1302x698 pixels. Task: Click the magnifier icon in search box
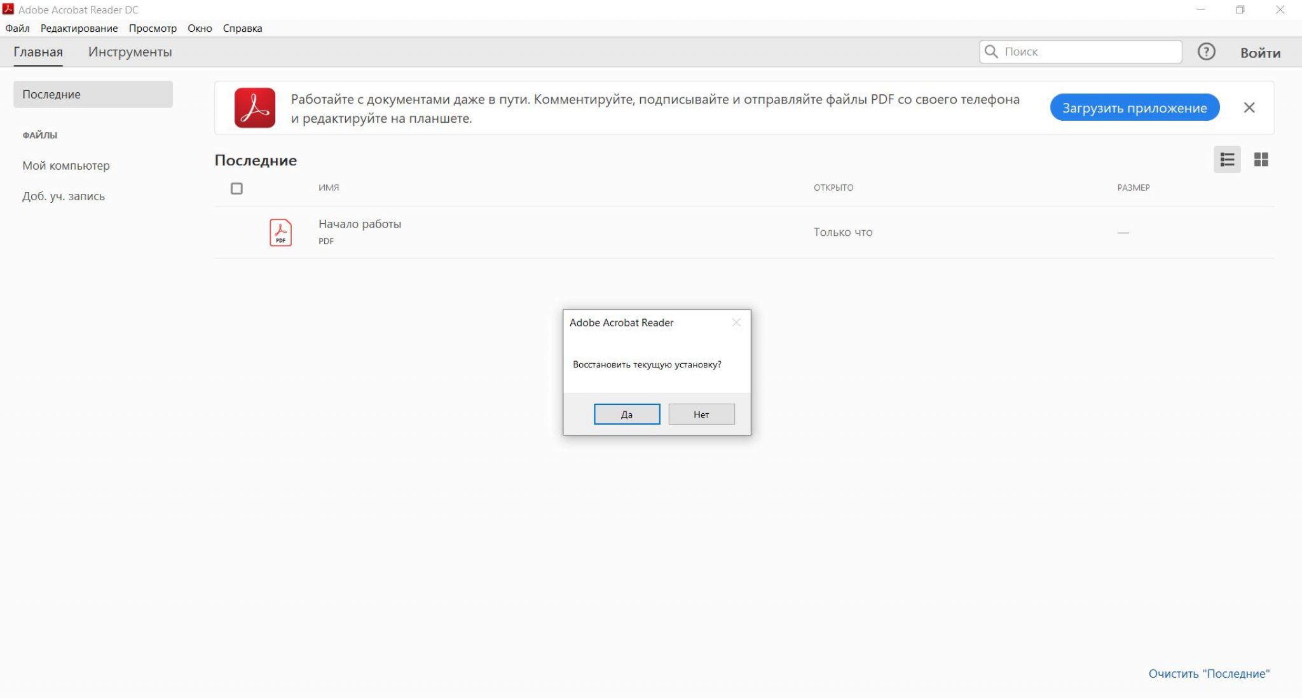point(991,51)
